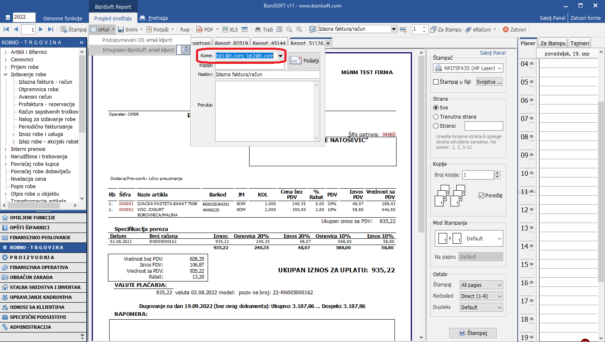This screenshot has width=605, height=342.
Task: Open search with the Traži binoculars
Action: coord(258,29)
